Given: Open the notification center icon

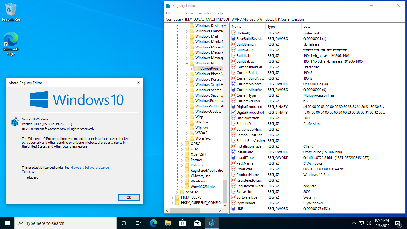Looking at the screenshot, I should tap(397, 223).
